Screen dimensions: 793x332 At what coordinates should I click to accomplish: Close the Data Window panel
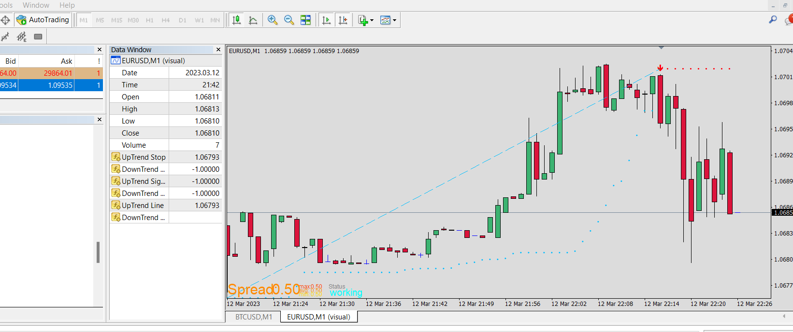218,50
